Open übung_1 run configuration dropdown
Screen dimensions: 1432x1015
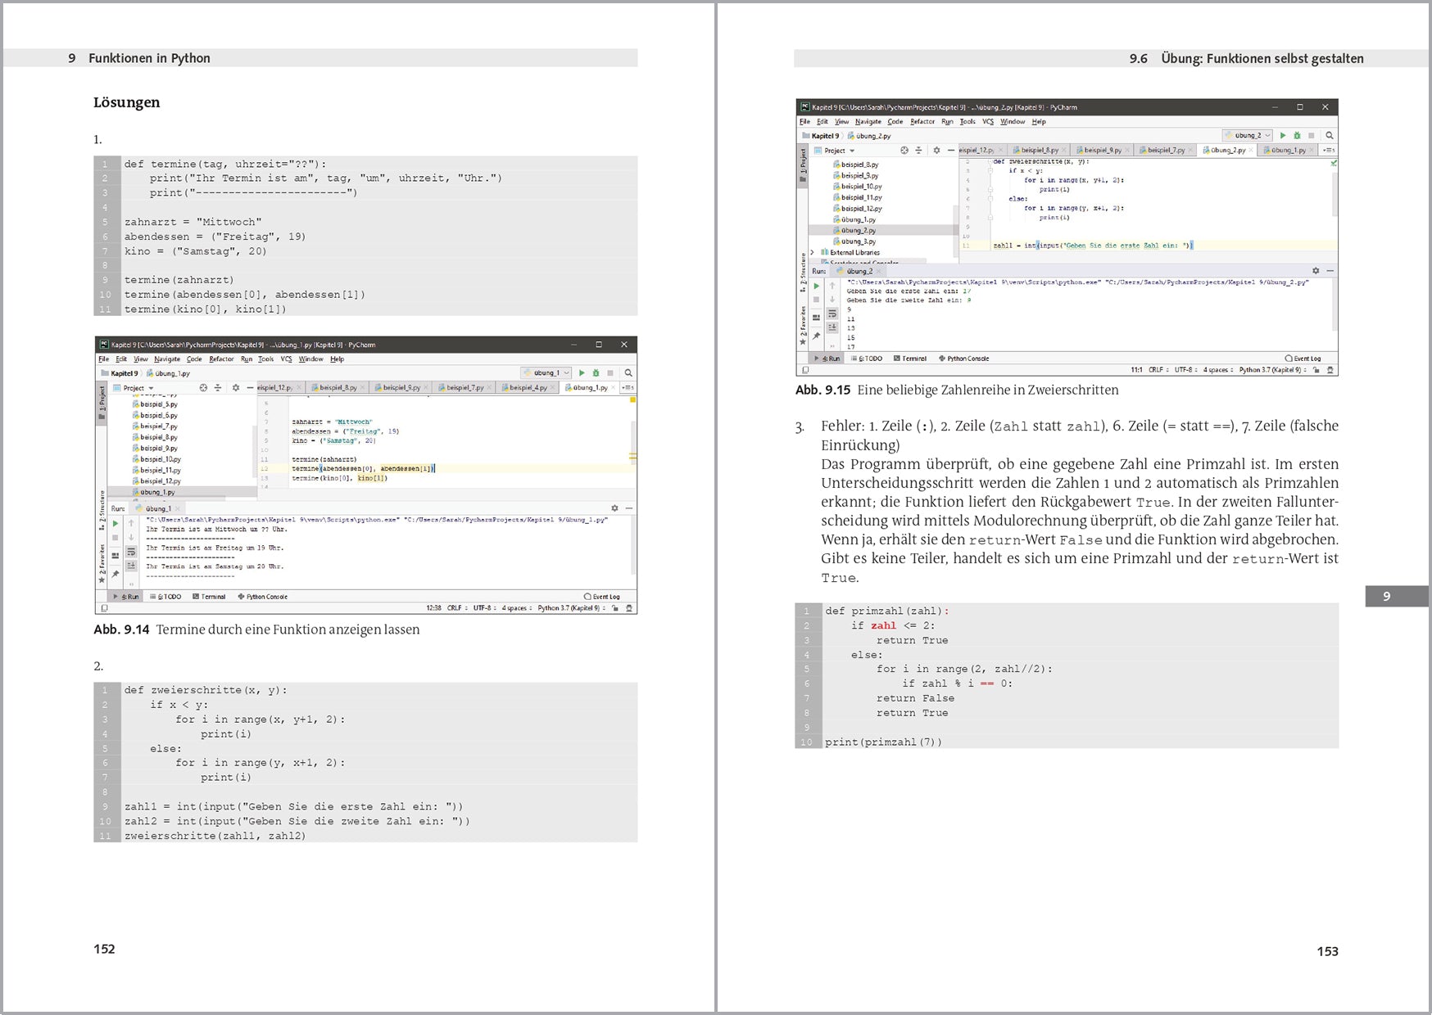pyautogui.click(x=546, y=373)
